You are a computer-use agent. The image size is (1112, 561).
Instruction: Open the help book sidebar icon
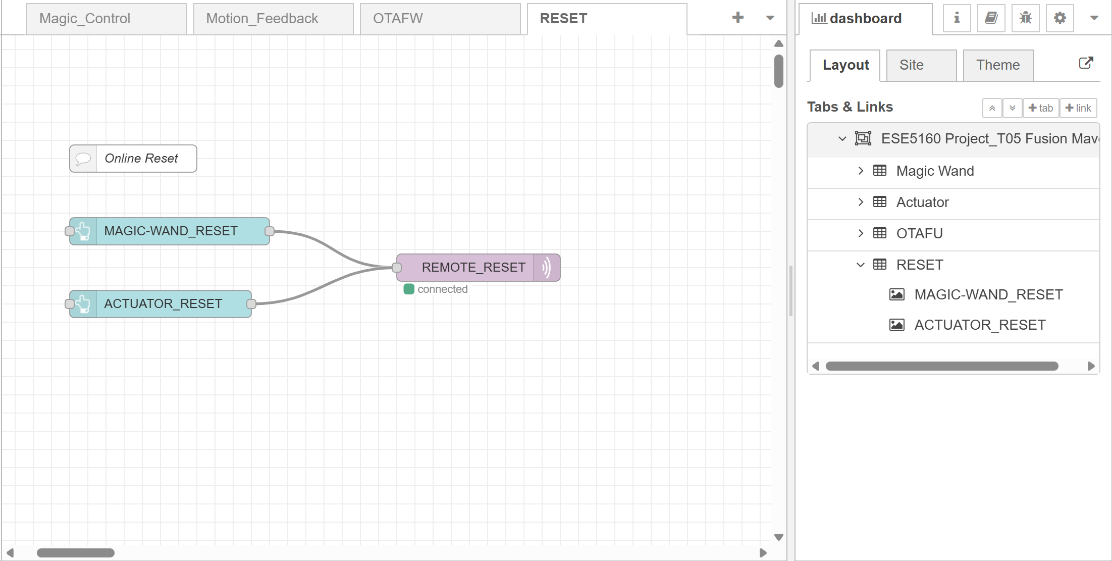point(991,18)
